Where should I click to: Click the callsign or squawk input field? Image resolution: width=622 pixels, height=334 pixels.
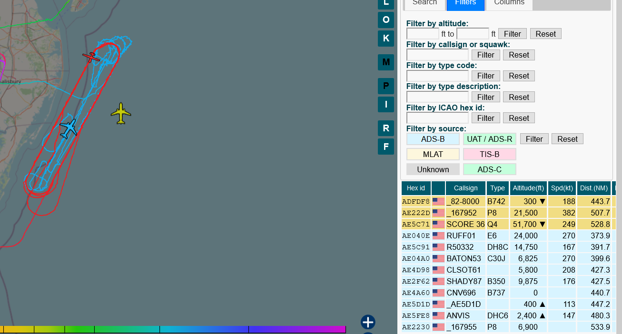click(x=437, y=55)
